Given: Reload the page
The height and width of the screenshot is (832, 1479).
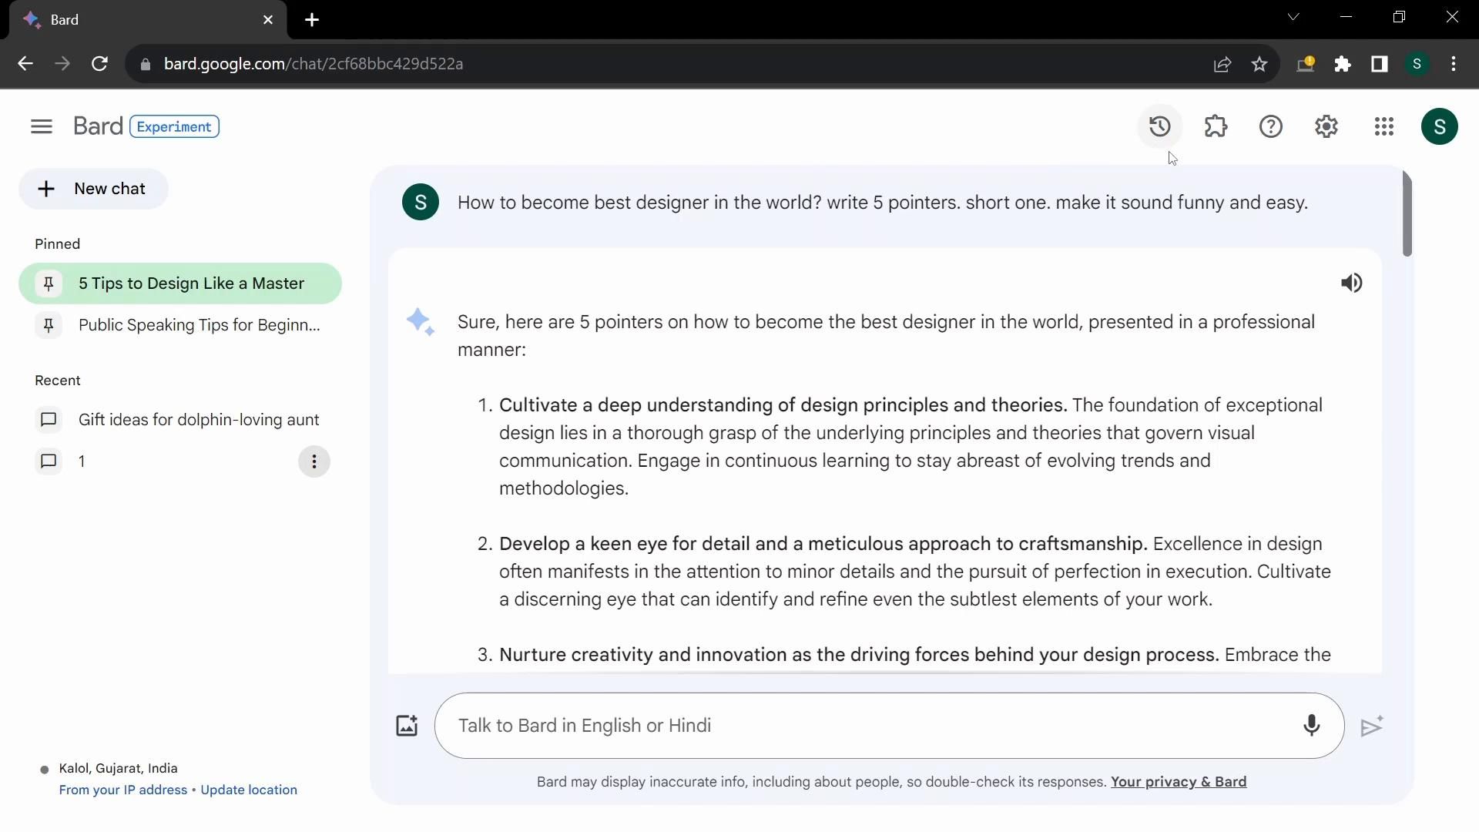Looking at the screenshot, I should point(99,64).
